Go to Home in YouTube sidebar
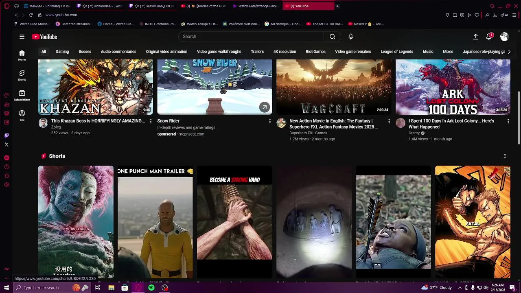 click(x=22, y=55)
